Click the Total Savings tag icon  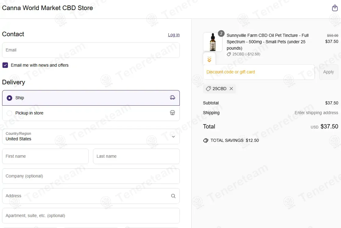click(206, 141)
